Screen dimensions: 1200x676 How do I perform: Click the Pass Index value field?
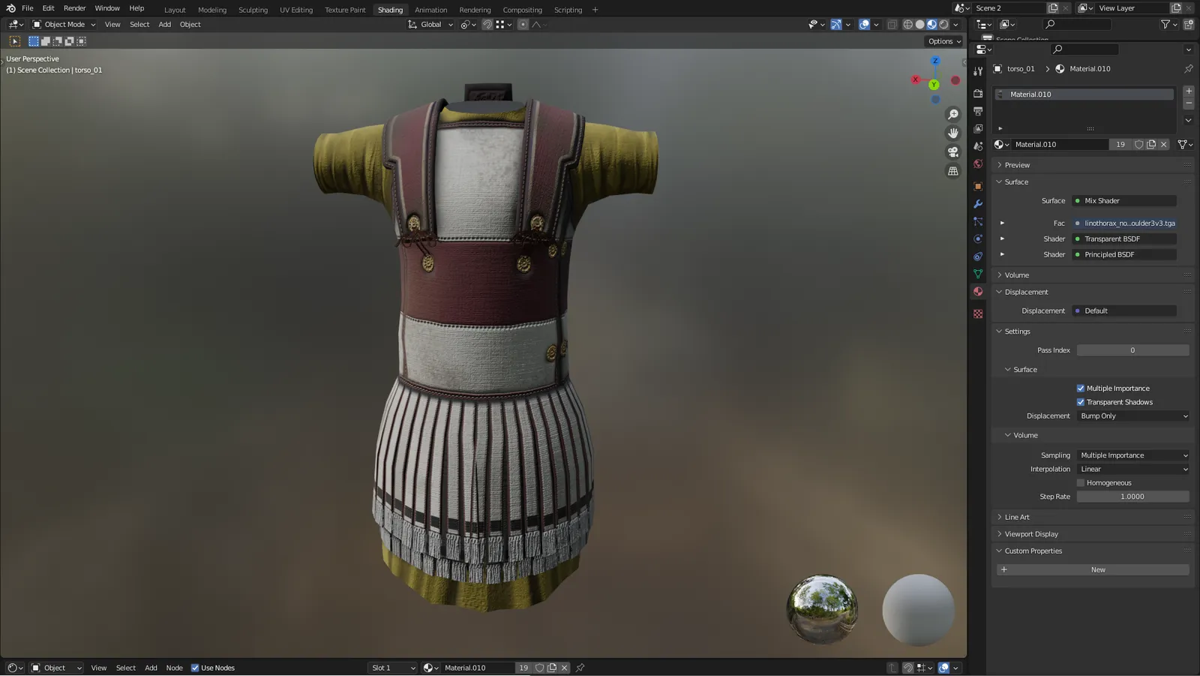click(1133, 350)
